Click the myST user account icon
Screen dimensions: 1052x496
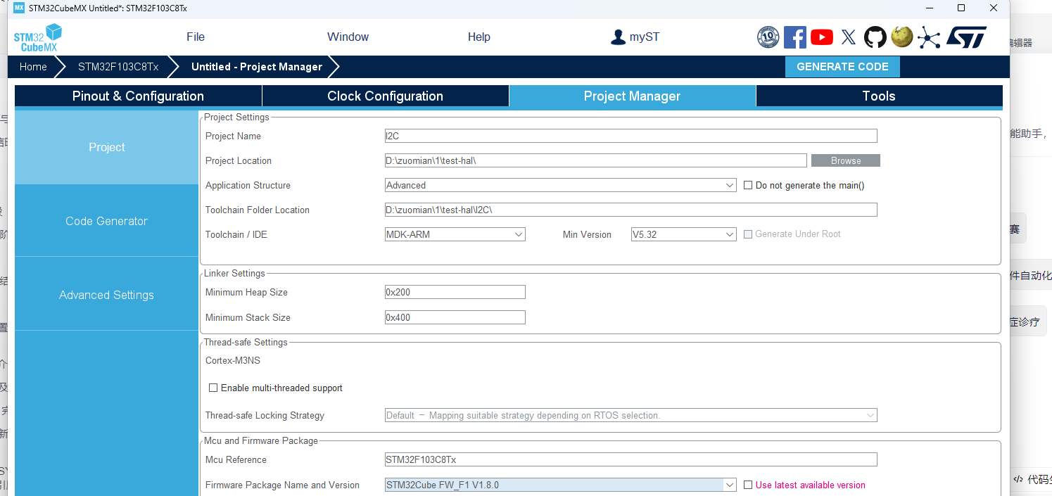tap(618, 37)
